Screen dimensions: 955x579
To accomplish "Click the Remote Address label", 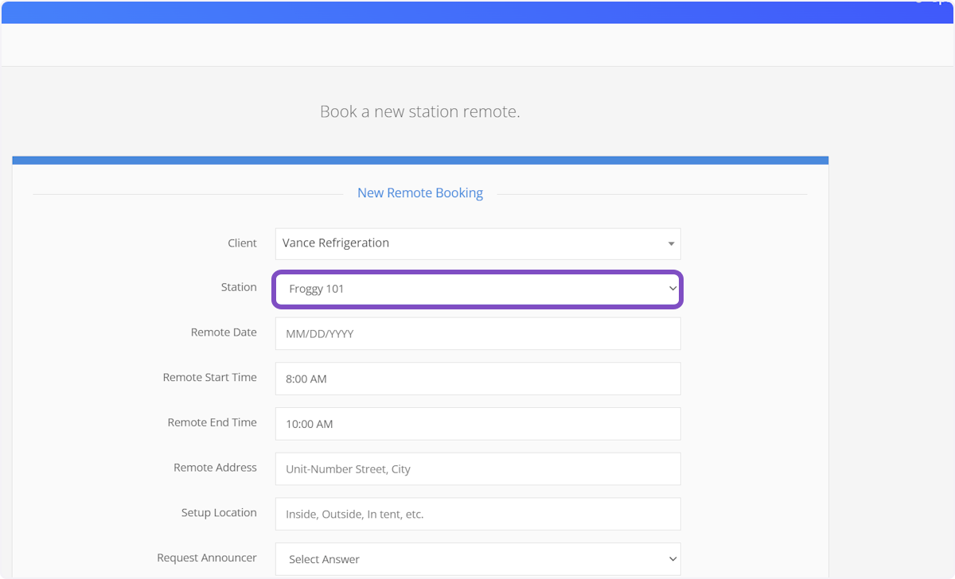I will click(215, 468).
